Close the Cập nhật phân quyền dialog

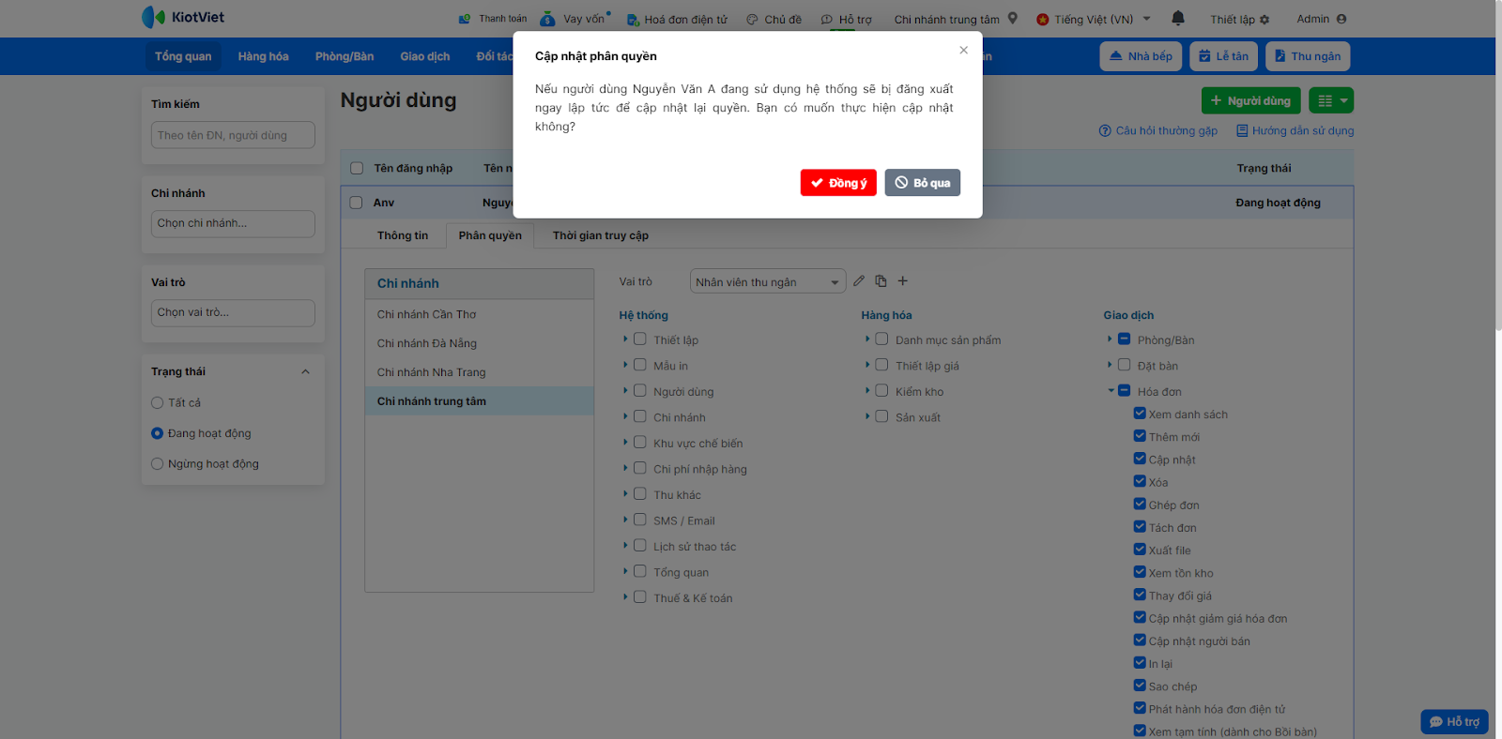963,50
